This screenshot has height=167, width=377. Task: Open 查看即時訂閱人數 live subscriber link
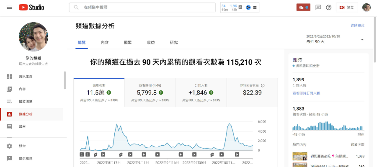click(x=306, y=93)
